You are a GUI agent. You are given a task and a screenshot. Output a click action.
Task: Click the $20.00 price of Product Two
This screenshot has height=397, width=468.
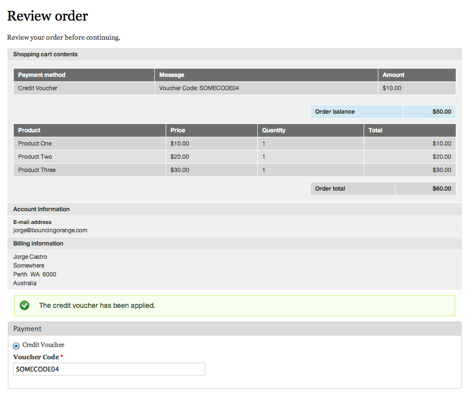180,157
